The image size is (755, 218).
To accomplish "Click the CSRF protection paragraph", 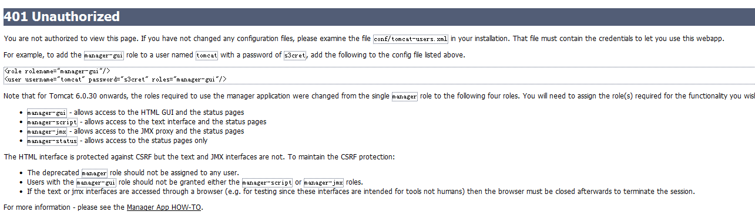I will point(199,157).
